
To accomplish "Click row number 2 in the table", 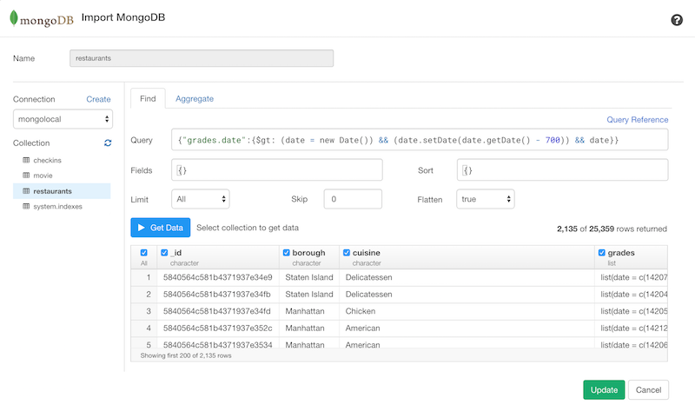I will click(x=149, y=294).
